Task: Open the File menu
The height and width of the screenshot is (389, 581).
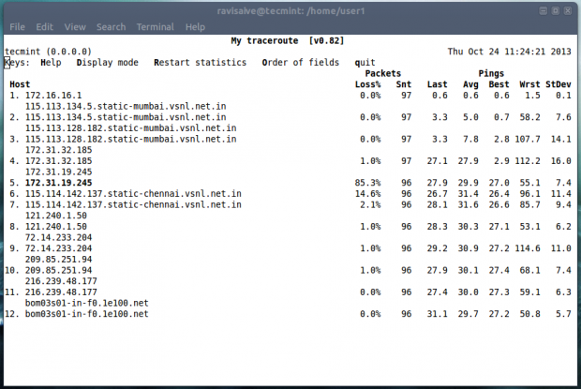Action: pos(17,27)
